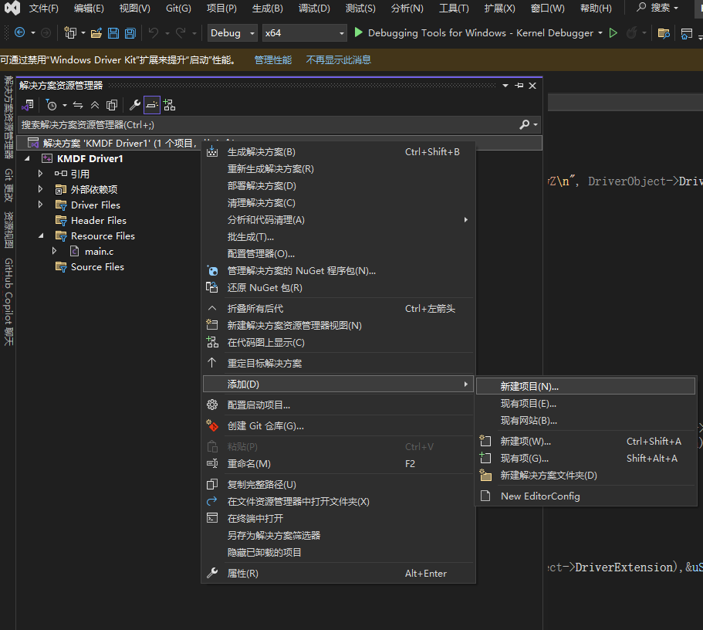This screenshot has width=703, height=630.
Task: Click the 管理性能 link
Action: click(273, 59)
